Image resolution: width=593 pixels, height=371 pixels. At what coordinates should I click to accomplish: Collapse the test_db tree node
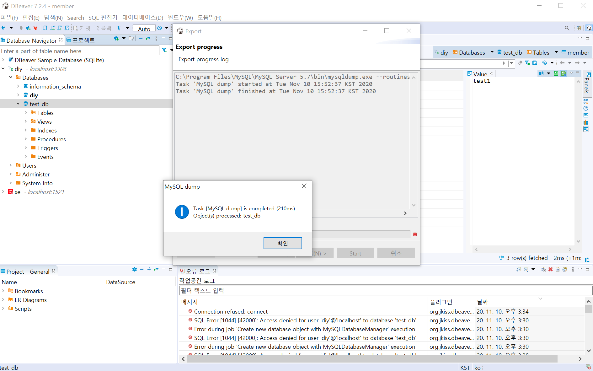tap(18, 104)
